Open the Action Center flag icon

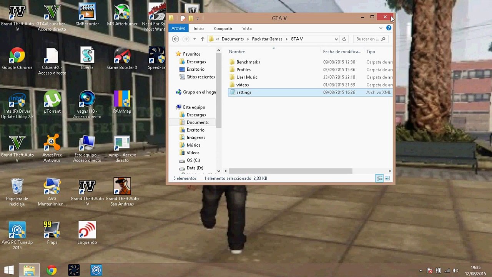click(429, 270)
